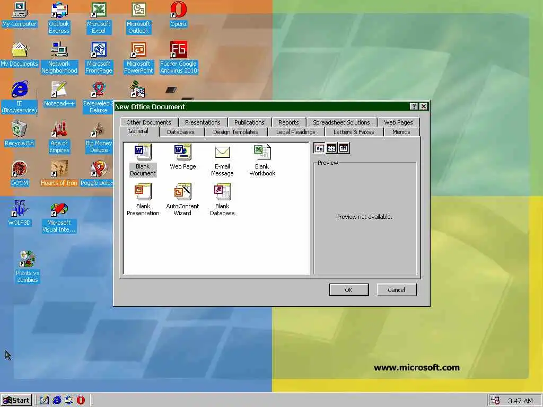Image resolution: width=543 pixels, height=407 pixels.
Task: Switch to the Letters & Faxes tab
Action: click(x=354, y=132)
